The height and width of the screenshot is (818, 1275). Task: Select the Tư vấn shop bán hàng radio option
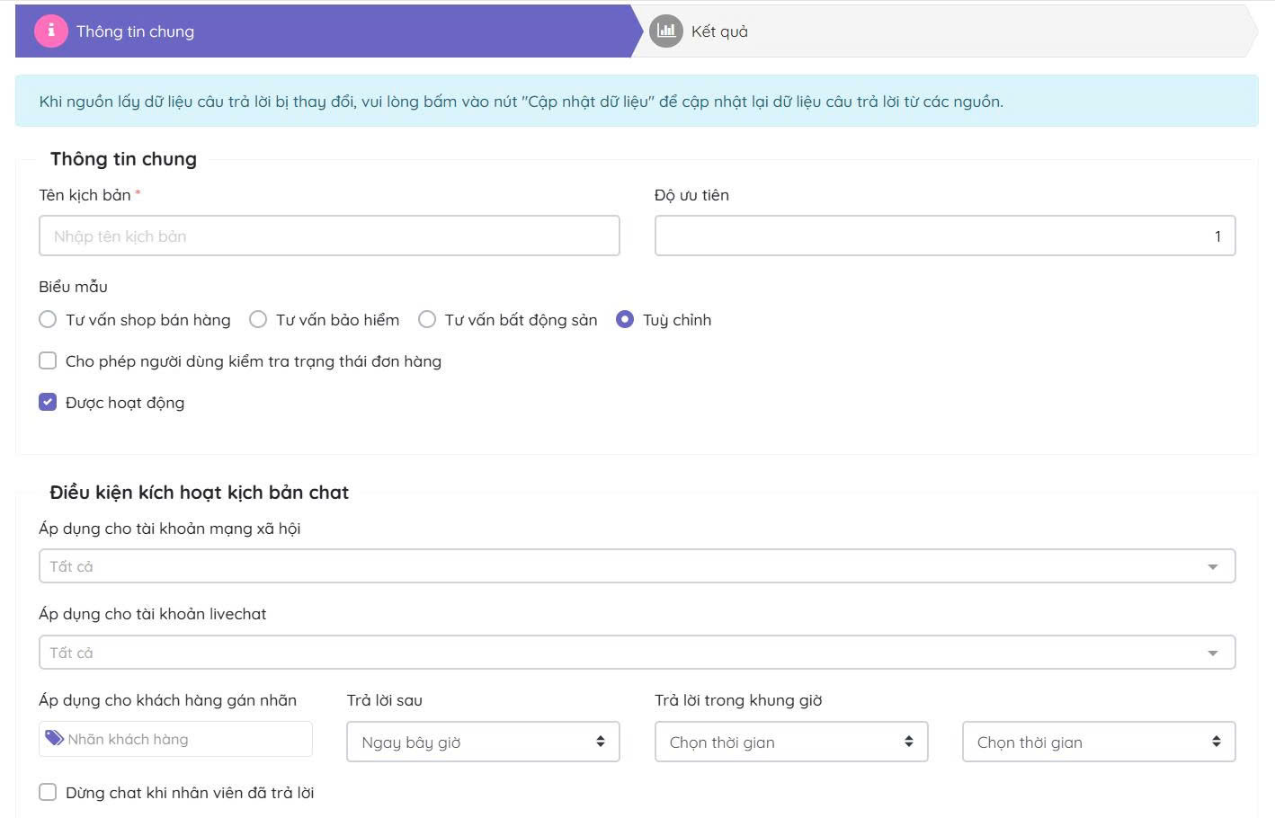49,320
